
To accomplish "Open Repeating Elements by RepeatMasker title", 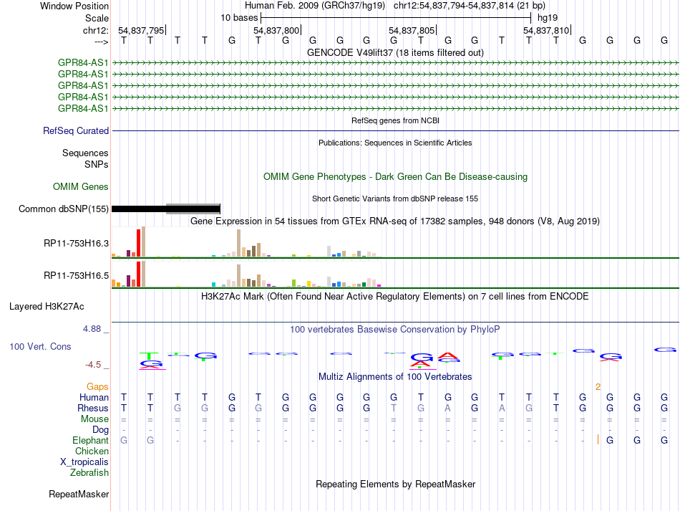I will coord(395,484).
